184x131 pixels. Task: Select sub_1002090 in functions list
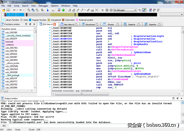[11, 87]
